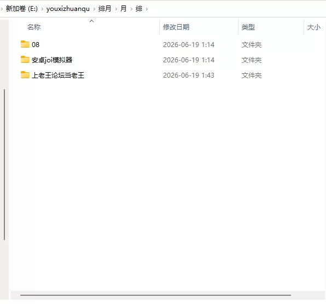Screen dimensions: 326x304
Task: Expand chevron after 新加卷 (E:)
Action: click(x=42, y=9)
